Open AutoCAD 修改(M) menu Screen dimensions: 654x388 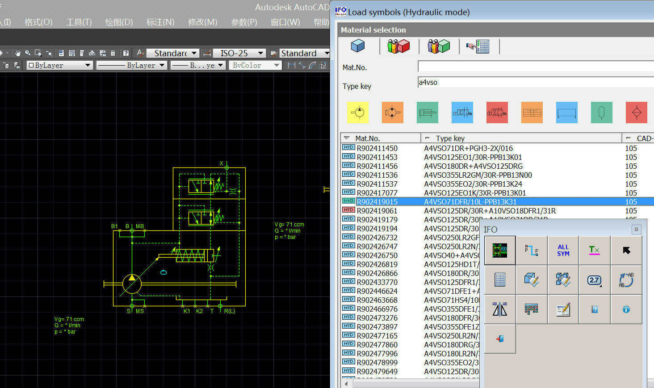coord(202,22)
